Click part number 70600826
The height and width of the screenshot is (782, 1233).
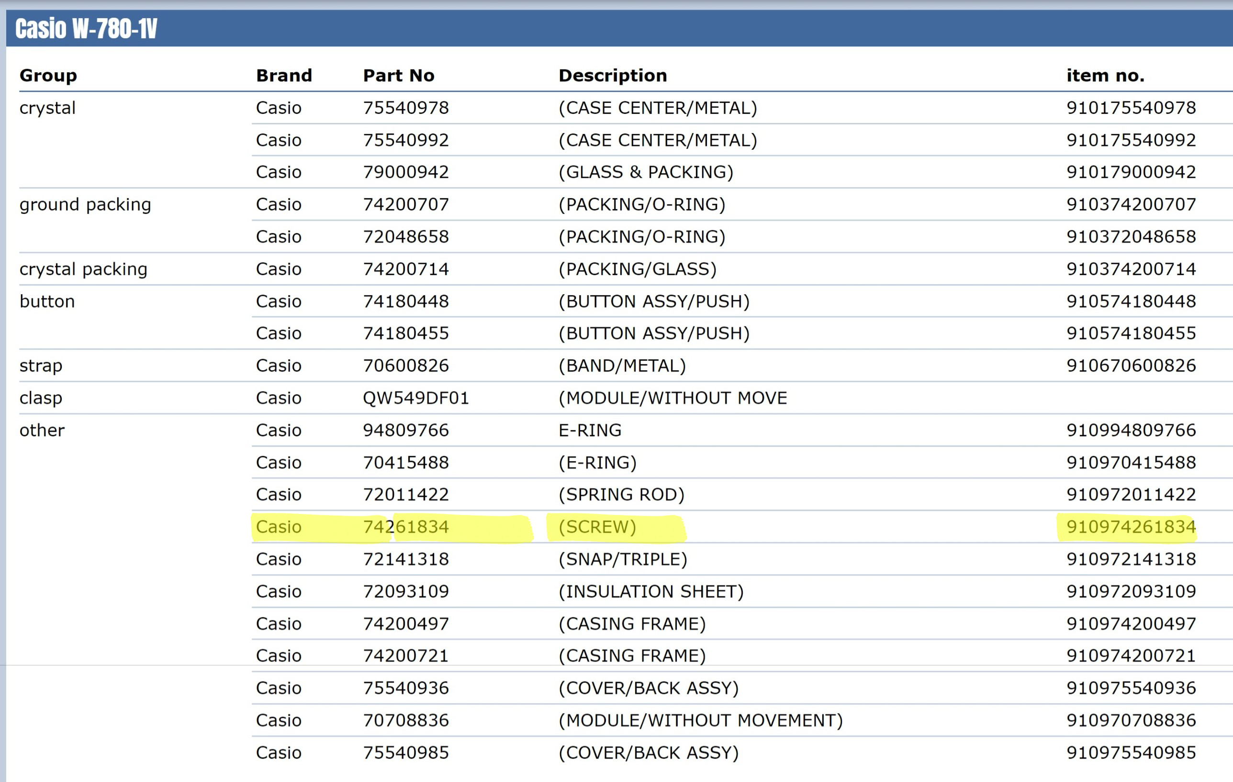(x=406, y=366)
